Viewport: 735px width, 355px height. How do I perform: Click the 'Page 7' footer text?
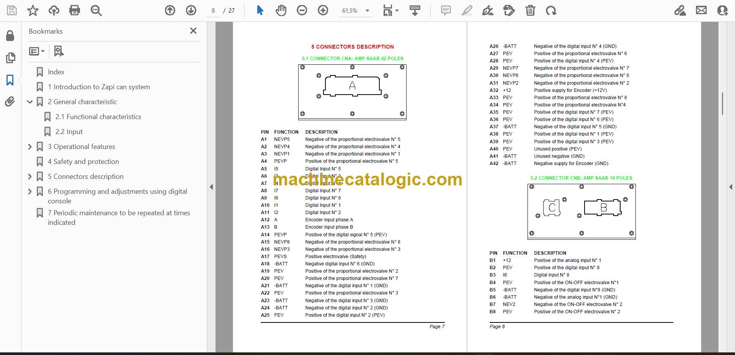pyautogui.click(x=437, y=327)
